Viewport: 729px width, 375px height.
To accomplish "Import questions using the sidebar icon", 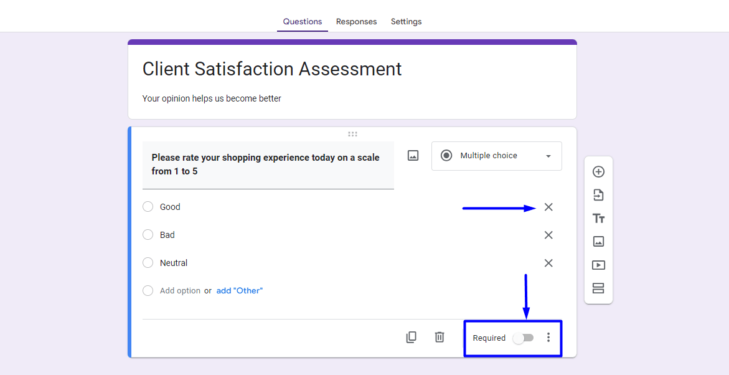I will (x=598, y=195).
